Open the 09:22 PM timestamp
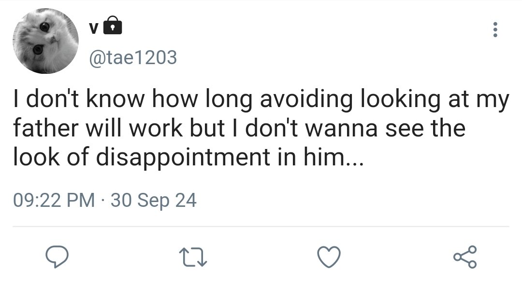This screenshot has height=284, width=522. click(x=54, y=200)
